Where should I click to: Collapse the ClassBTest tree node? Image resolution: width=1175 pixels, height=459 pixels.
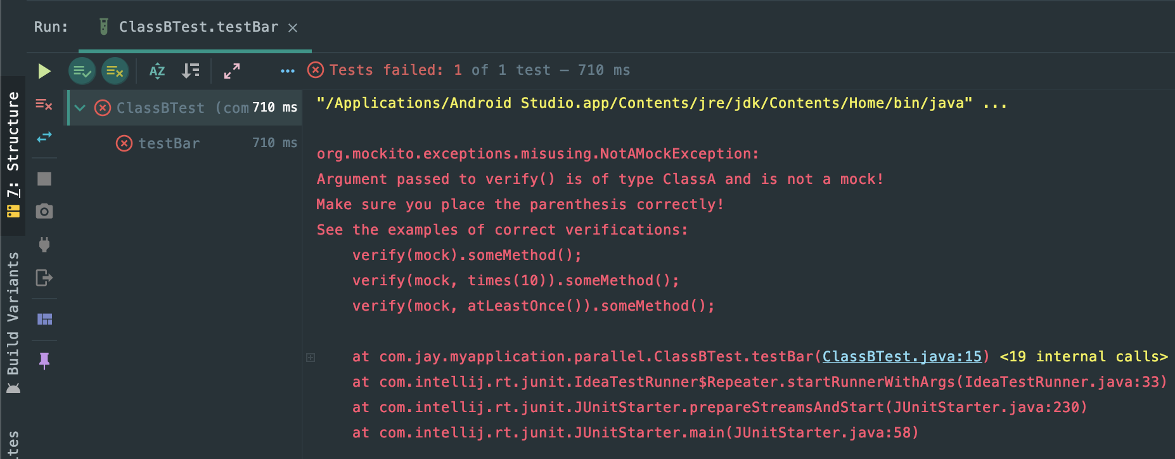pyautogui.click(x=80, y=108)
